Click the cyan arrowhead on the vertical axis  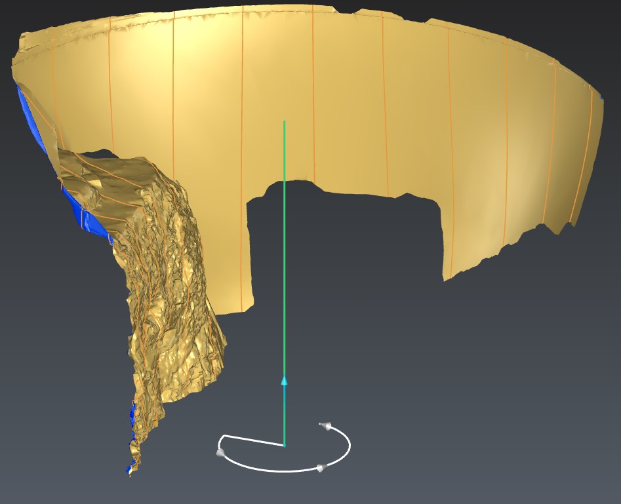(x=284, y=381)
